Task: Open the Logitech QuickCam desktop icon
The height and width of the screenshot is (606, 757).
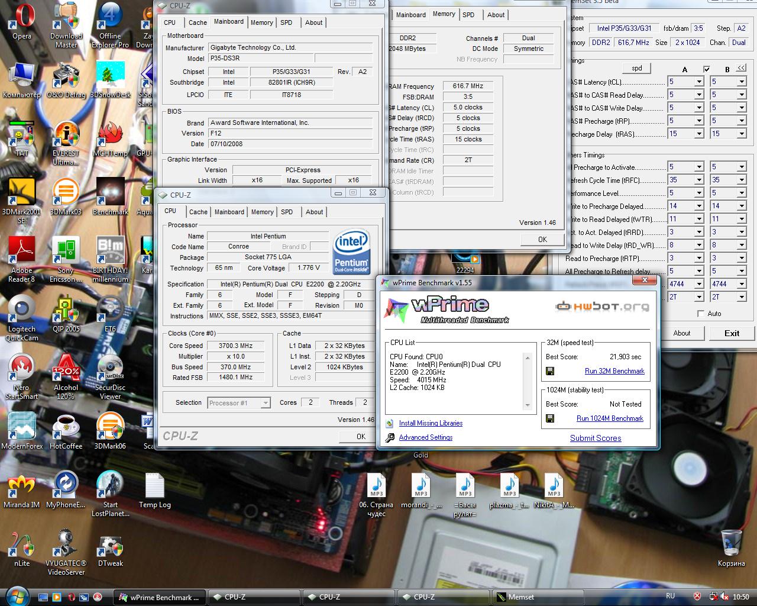Action: tap(22, 318)
